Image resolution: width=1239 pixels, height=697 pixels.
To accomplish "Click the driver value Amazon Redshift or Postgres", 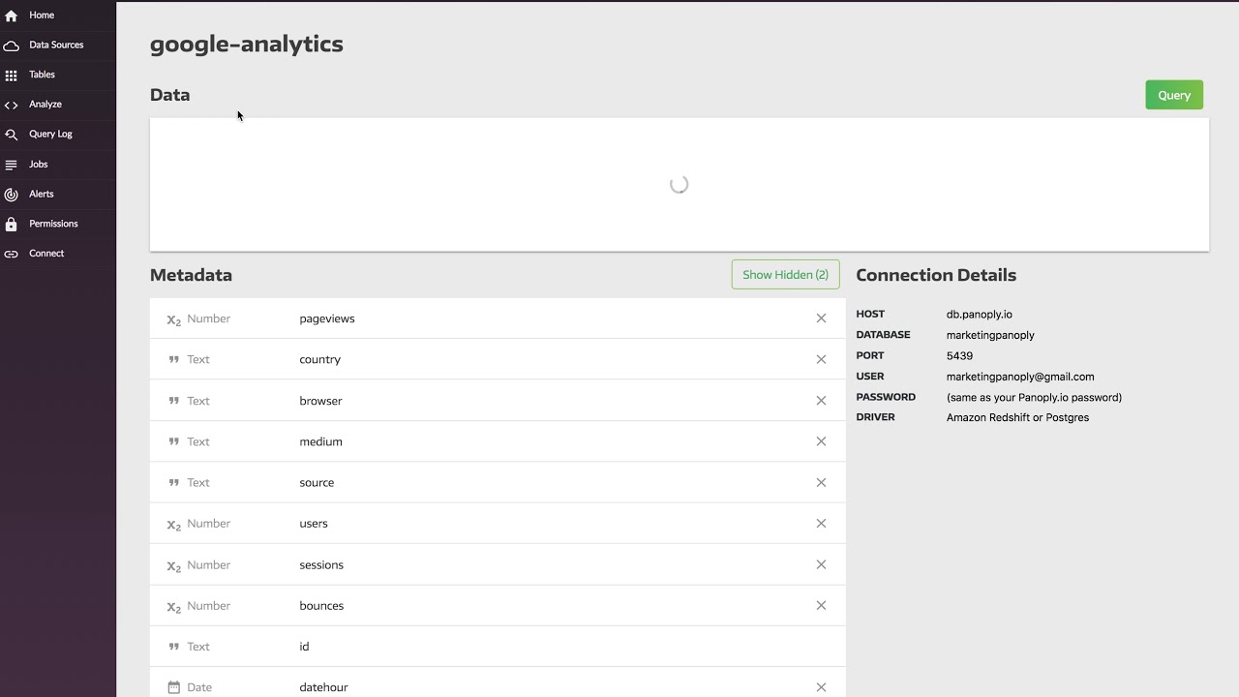I will [x=1017, y=417].
